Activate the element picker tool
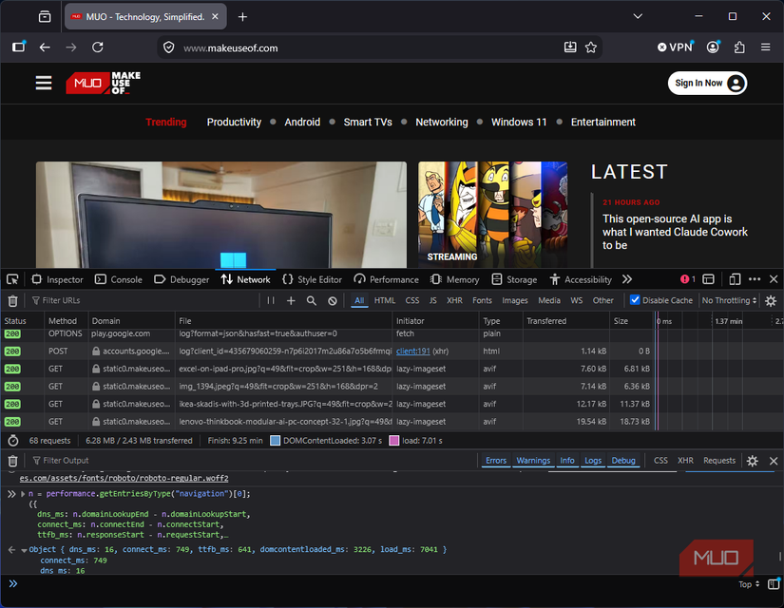This screenshot has width=784, height=608. point(12,279)
